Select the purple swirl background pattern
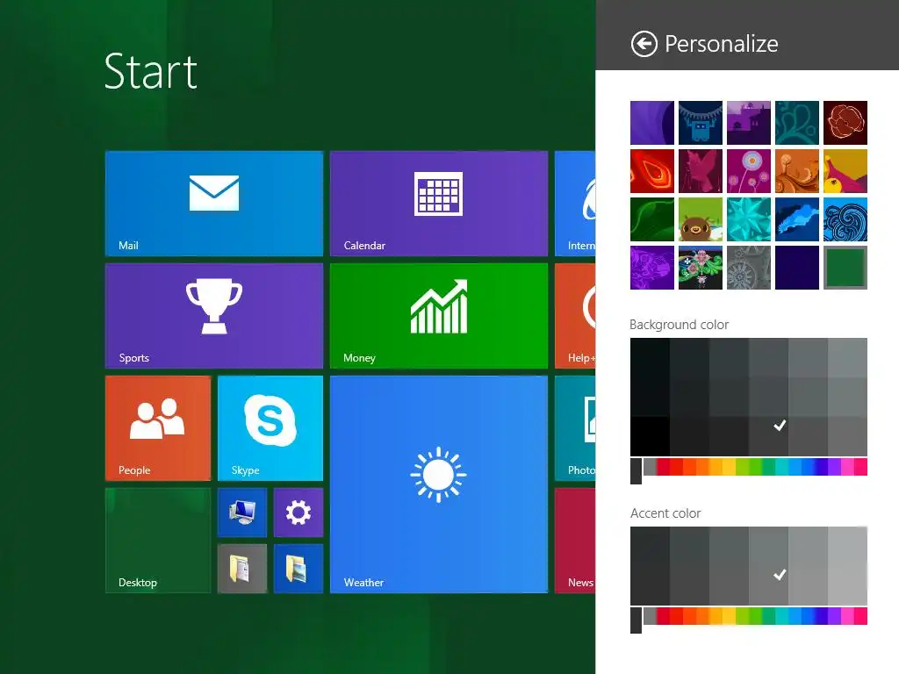The image size is (899, 674). [652, 123]
